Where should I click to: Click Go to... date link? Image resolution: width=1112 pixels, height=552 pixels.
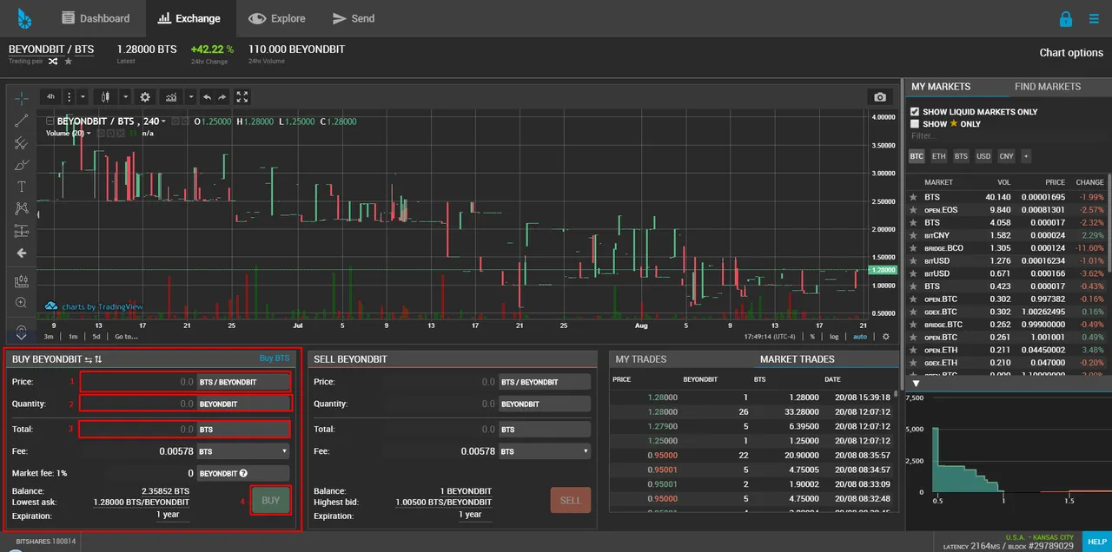pyautogui.click(x=126, y=336)
